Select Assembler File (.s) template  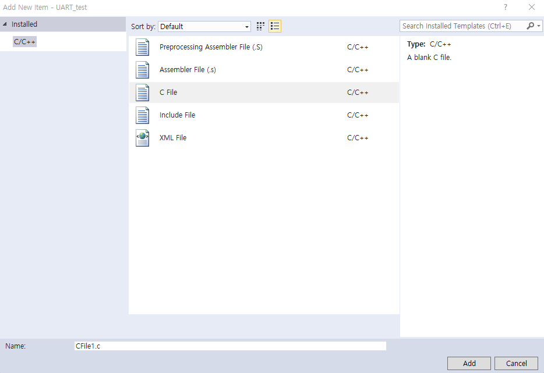click(264, 70)
